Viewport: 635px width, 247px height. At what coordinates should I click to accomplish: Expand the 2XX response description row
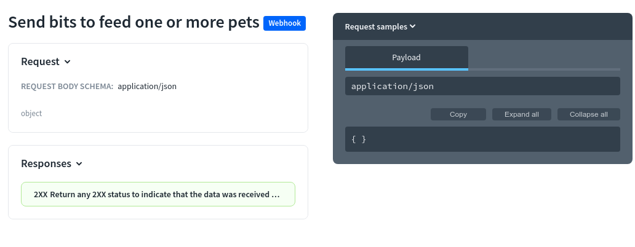(x=158, y=194)
